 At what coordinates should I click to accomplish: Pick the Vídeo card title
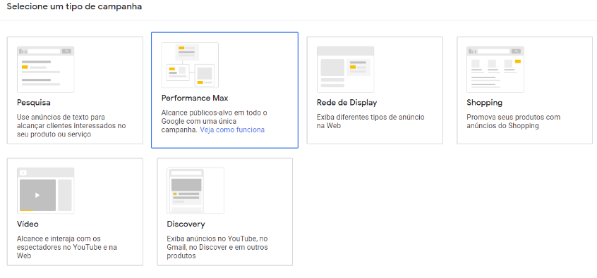point(28,224)
